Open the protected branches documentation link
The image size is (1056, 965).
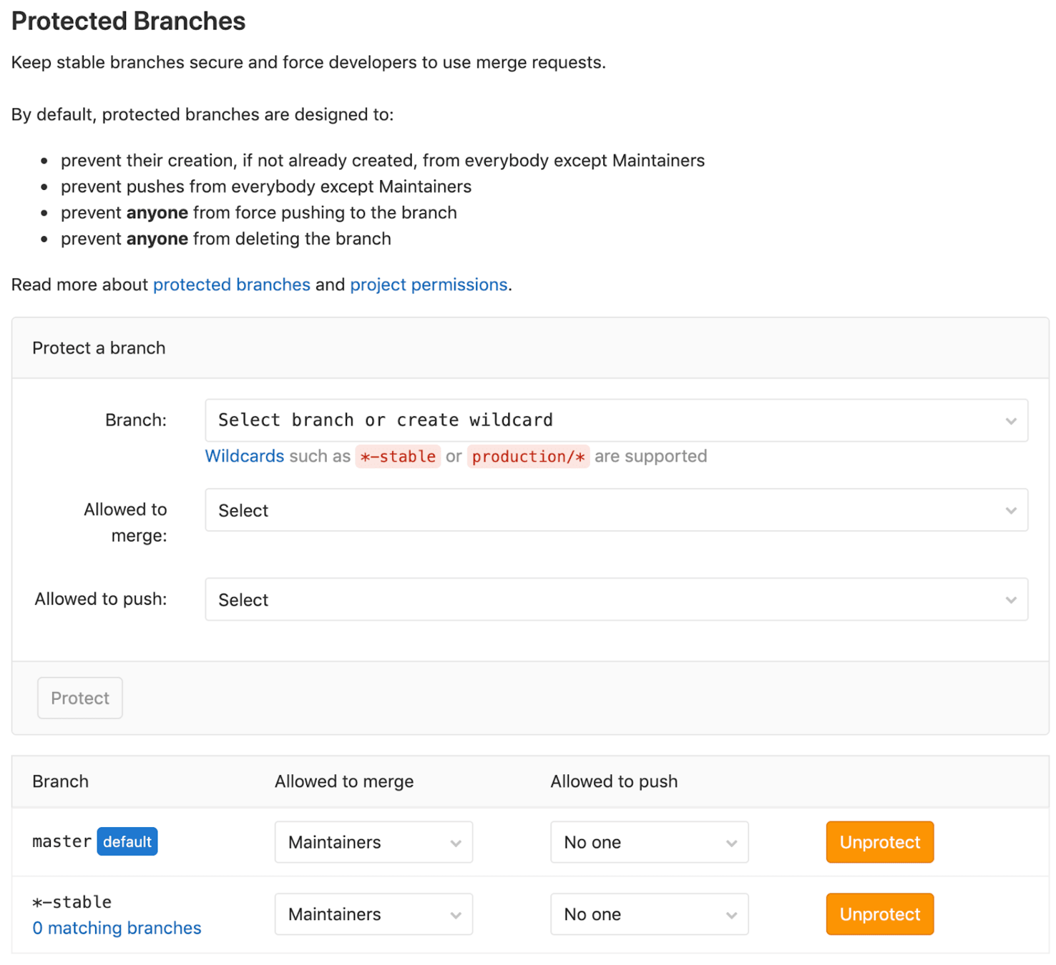click(231, 284)
